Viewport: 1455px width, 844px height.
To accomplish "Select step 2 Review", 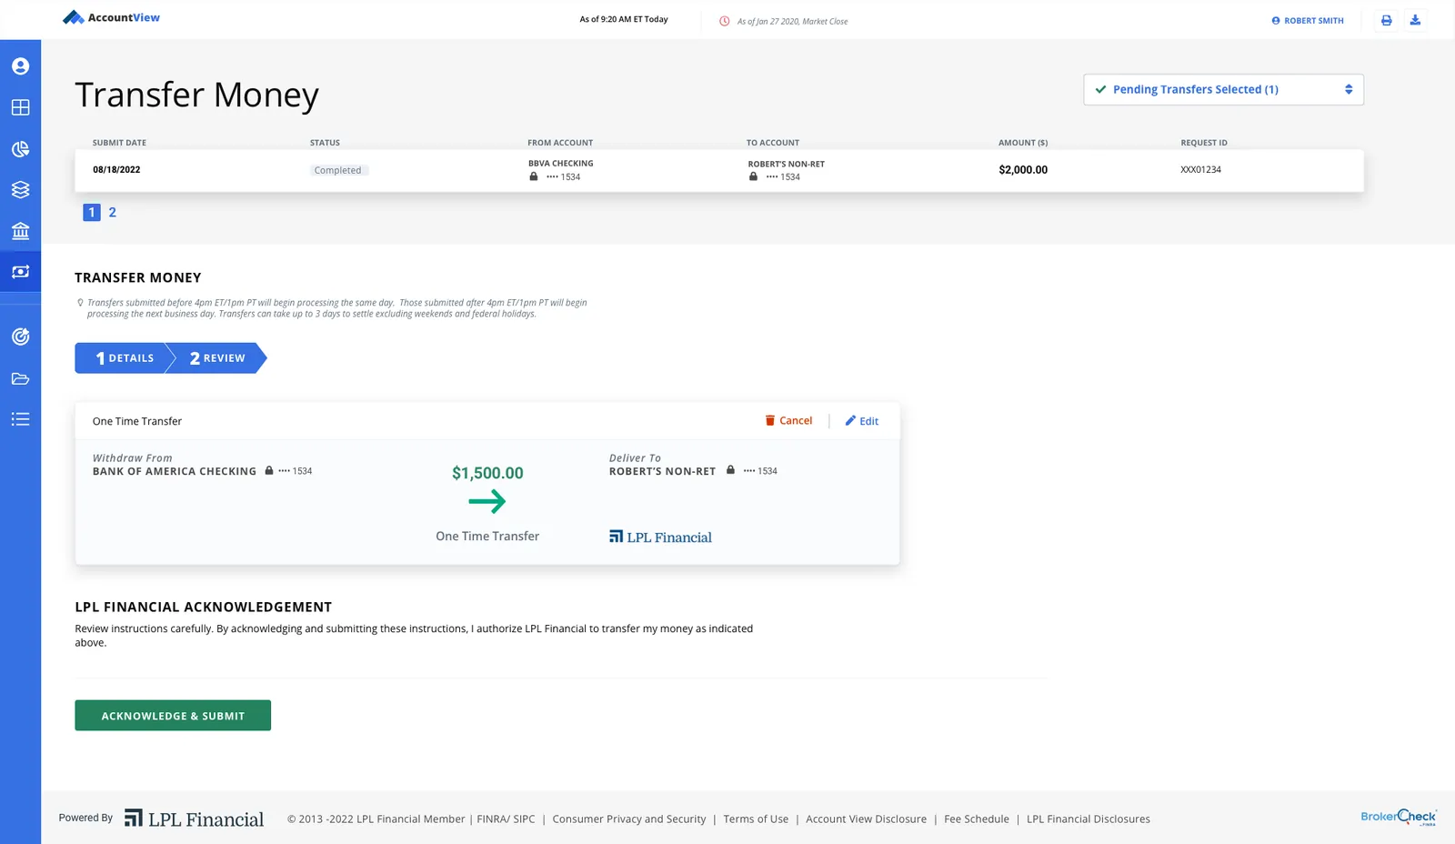I will coord(218,358).
